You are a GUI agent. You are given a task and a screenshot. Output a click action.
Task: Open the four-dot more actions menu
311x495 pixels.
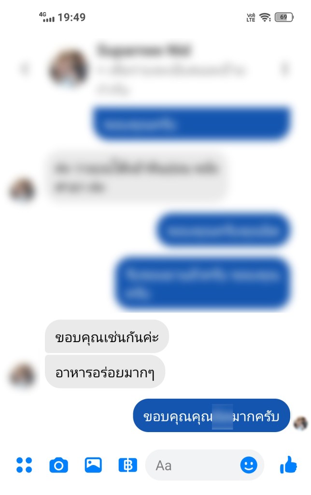pyautogui.click(x=24, y=465)
